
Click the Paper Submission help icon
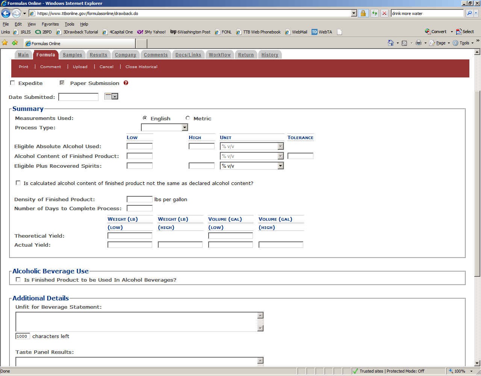(126, 83)
